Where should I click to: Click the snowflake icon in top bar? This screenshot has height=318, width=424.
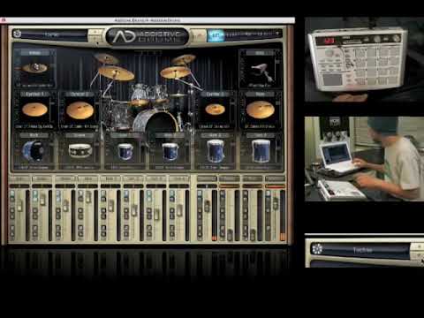(17, 34)
